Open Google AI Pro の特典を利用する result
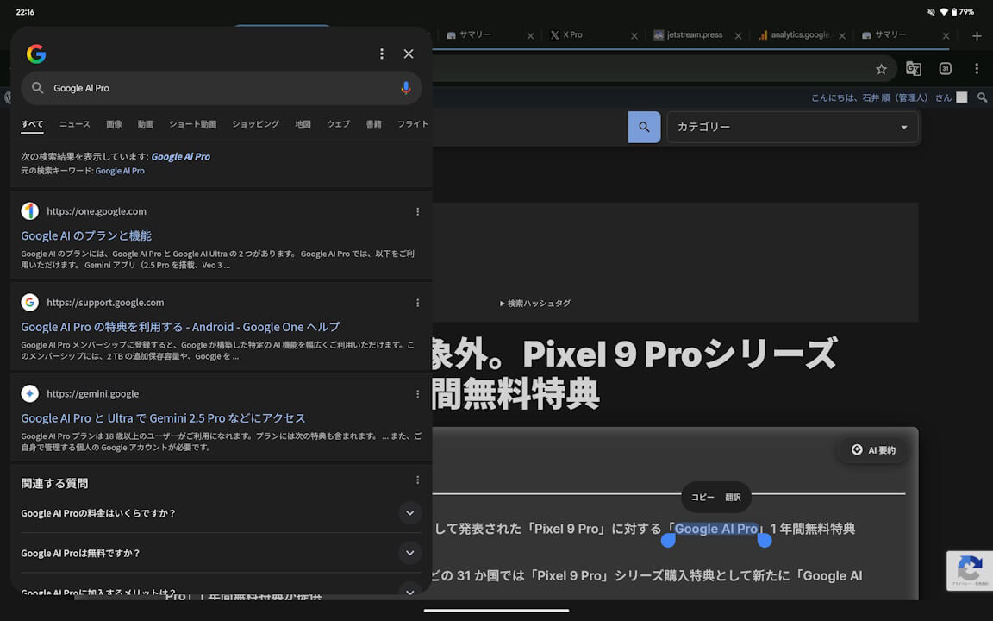This screenshot has width=993, height=621. coord(180,327)
